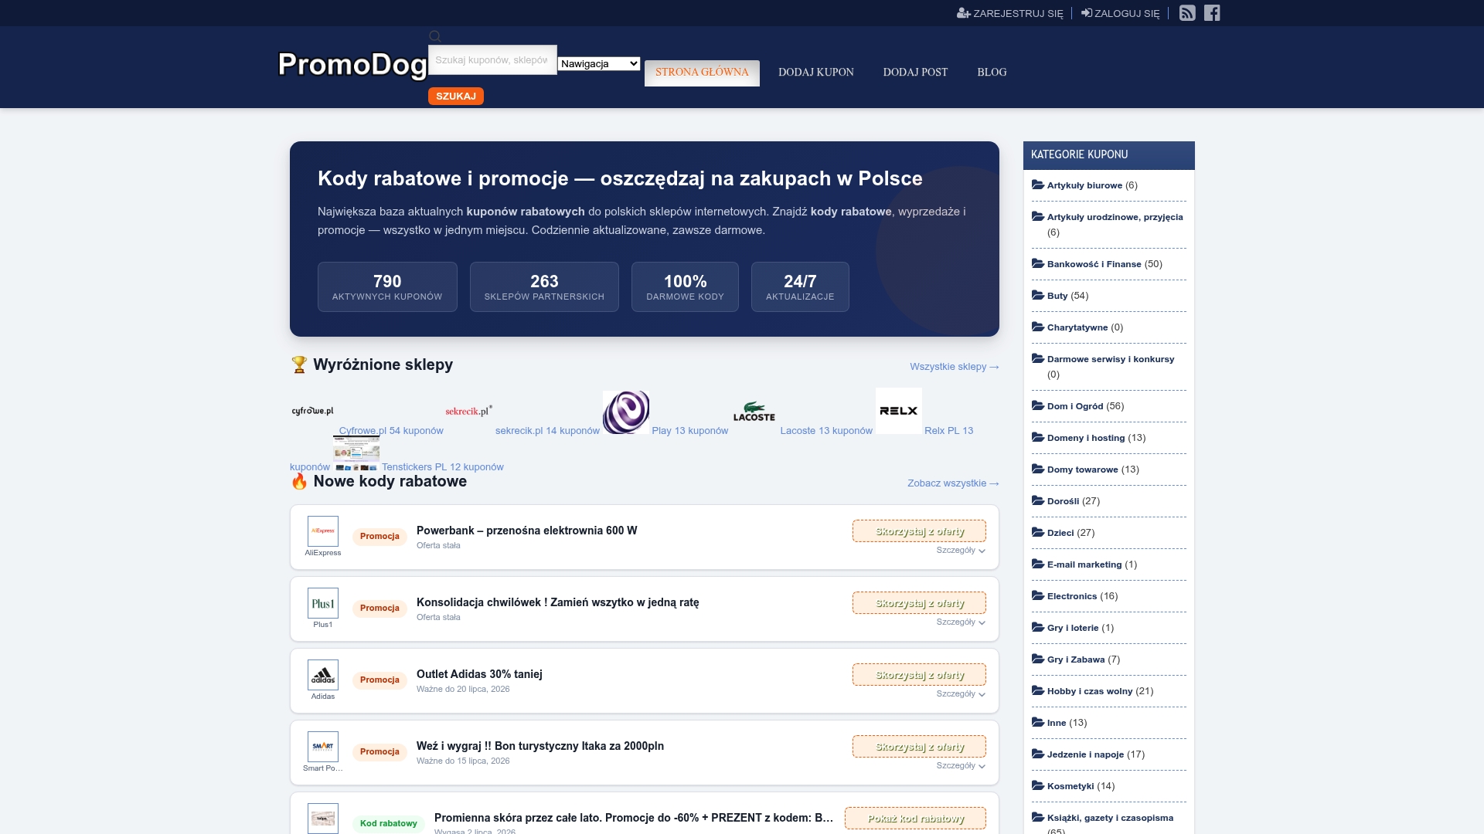Expand Szczegóły for Itaka bon offer
1484x834 pixels.
click(961, 766)
